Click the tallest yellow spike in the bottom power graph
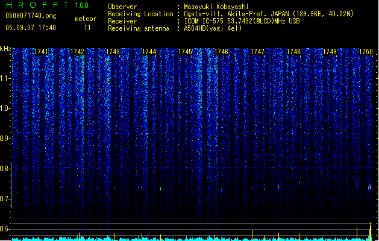Viewport: 379px width, 241px height. (x=371, y=231)
